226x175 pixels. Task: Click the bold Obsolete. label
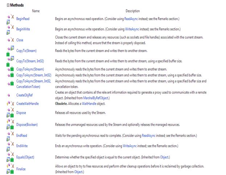(61, 104)
